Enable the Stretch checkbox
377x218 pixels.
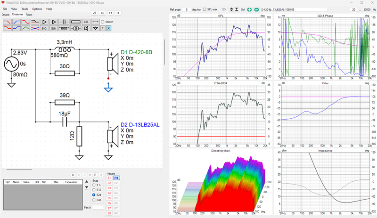point(103,22)
